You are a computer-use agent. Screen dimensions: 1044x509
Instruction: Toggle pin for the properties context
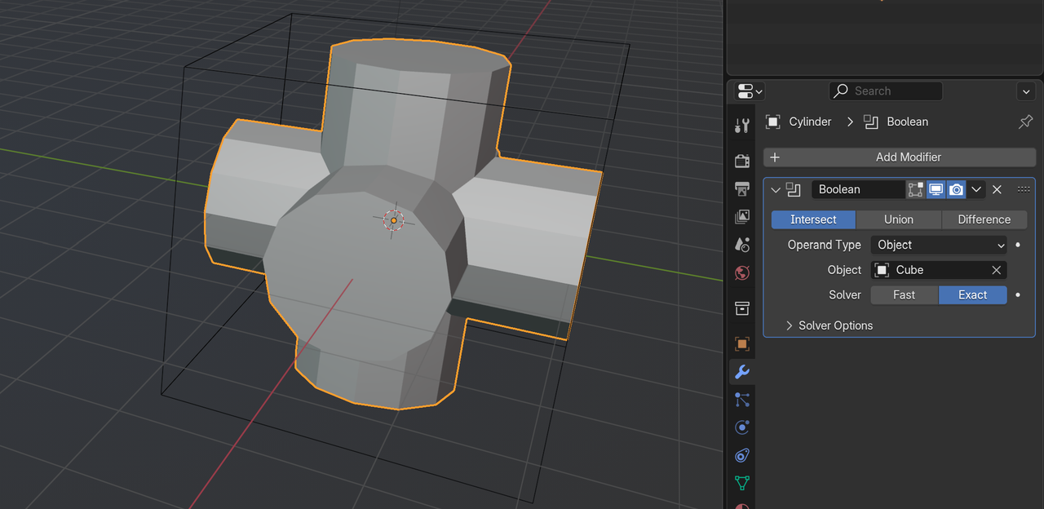(x=1025, y=122)
